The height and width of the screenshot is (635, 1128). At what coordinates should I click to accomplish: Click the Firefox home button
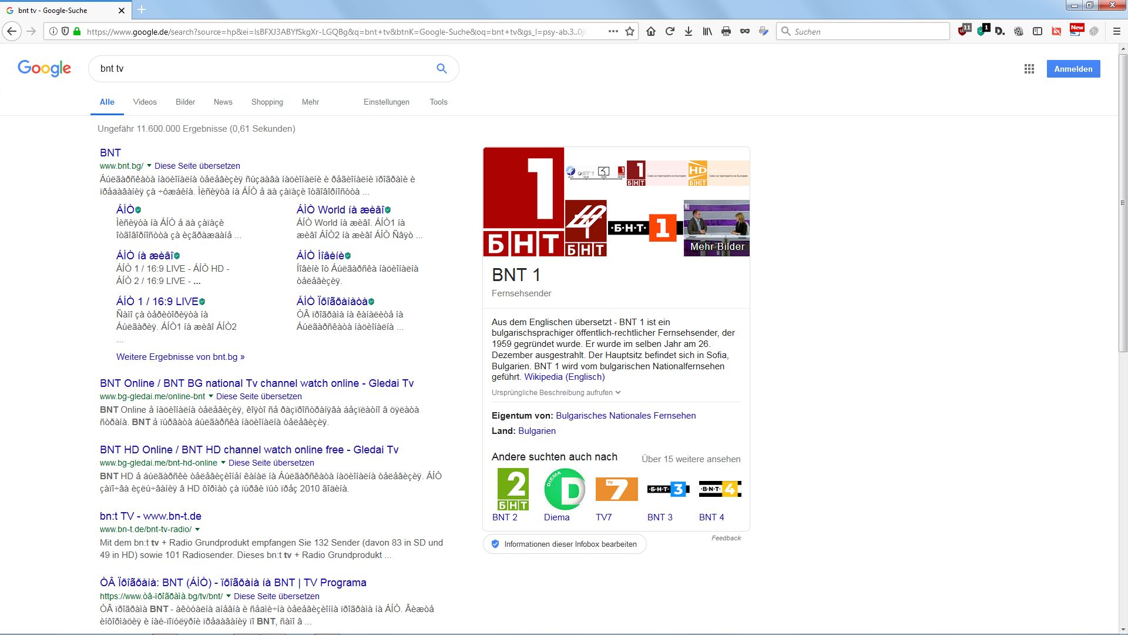tap(651, 32)
